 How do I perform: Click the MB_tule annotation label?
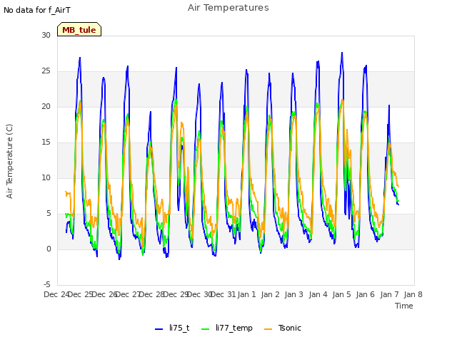[79, 30]
